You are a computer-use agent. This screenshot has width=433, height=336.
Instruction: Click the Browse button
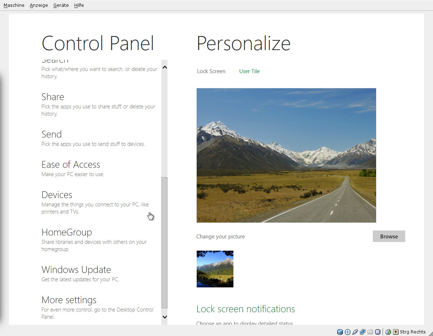click(x=389, y=236)
